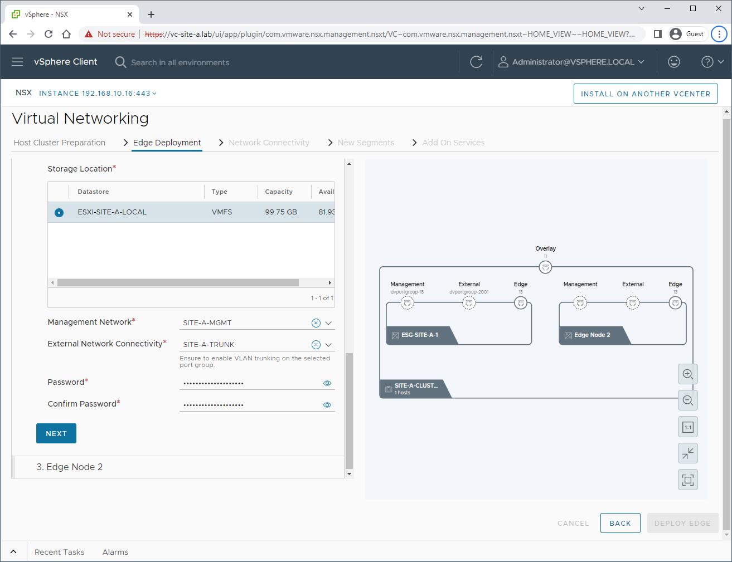Screen dimensions: 732x562
Task: Open the Alarms tab
Action: pyautogui.click(x=115, y=552)
